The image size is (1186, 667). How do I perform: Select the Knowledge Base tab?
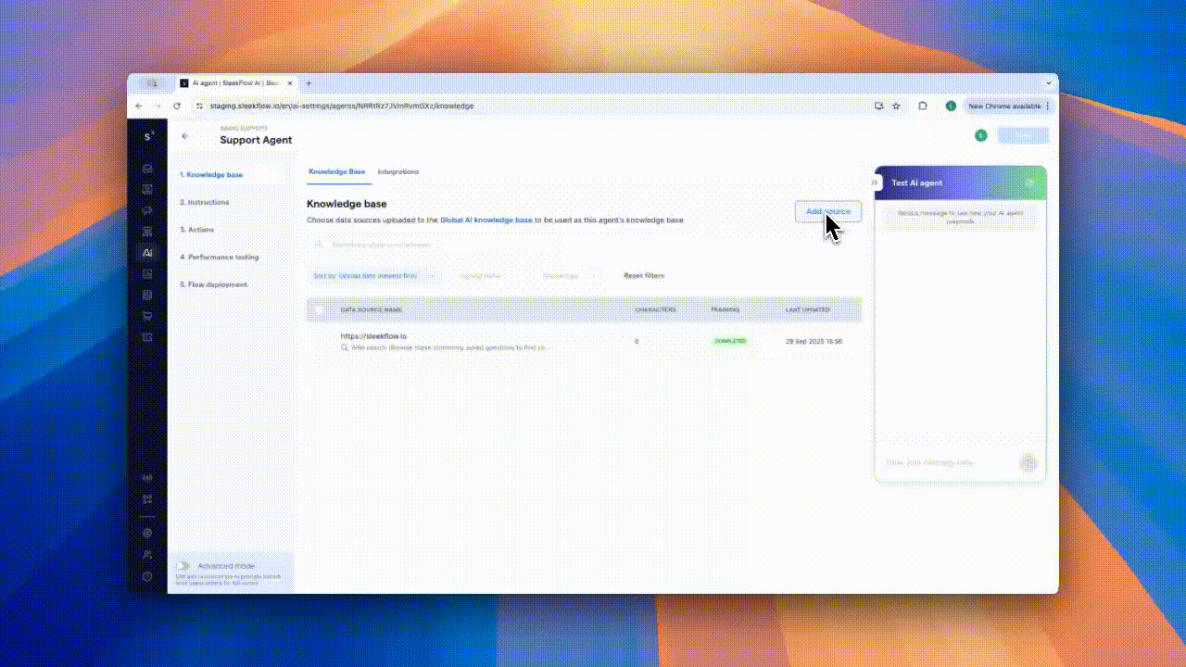click(x=337, y=171)
